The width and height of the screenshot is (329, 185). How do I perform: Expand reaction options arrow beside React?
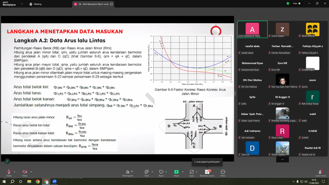(x=166, y=172)
